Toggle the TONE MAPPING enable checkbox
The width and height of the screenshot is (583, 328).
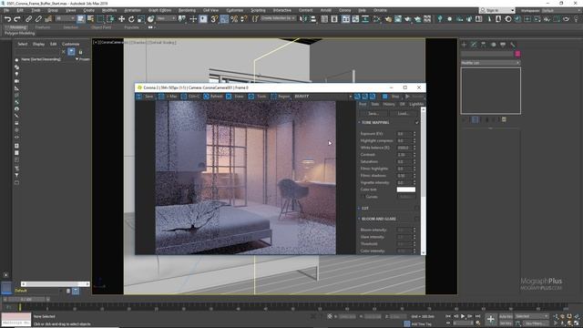pos(417,122)
